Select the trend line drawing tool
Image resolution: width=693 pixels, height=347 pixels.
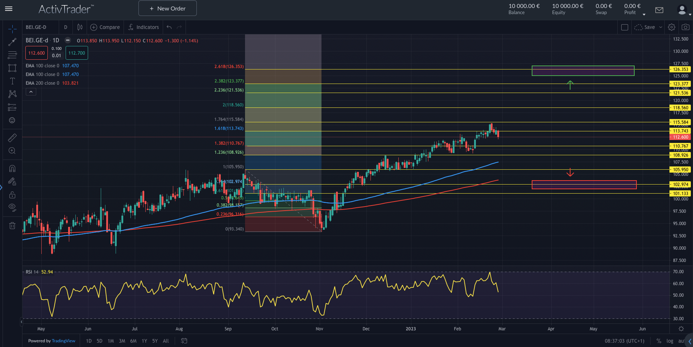[x=12, y=42]
